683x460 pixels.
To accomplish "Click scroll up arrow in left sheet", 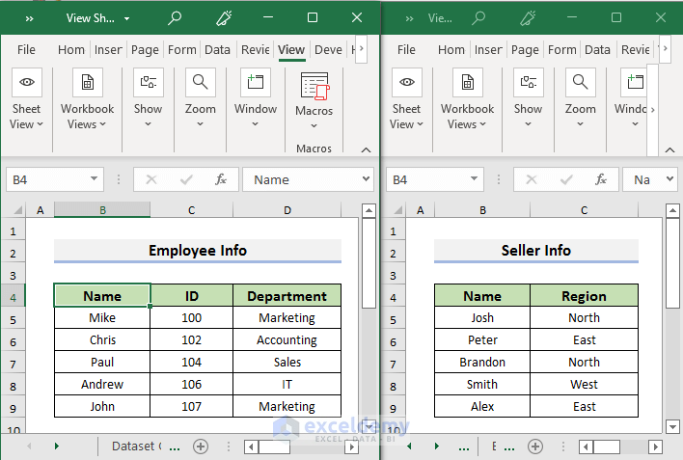I will 369,211.
